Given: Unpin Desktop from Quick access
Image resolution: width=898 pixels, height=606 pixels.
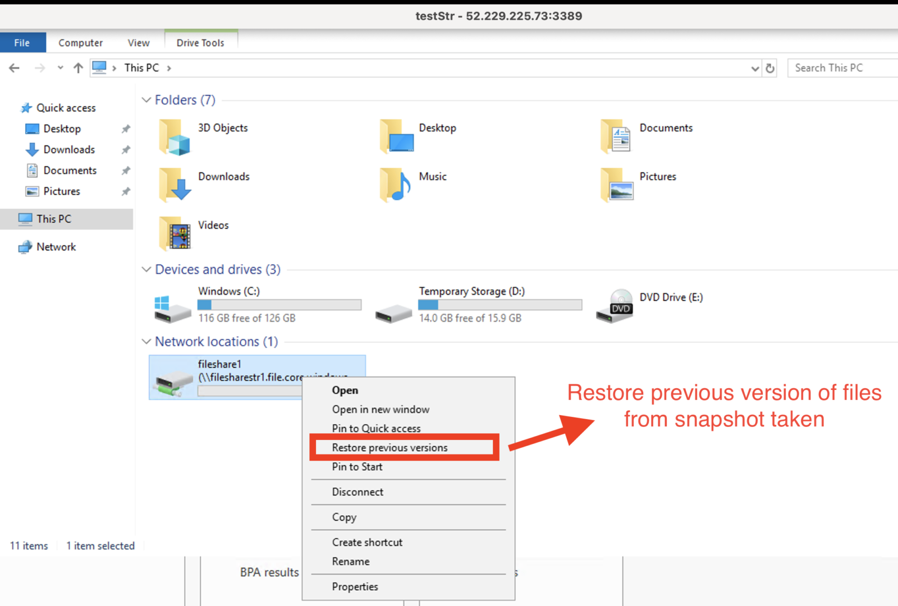Looking at the screenshot, I should 126,128.
